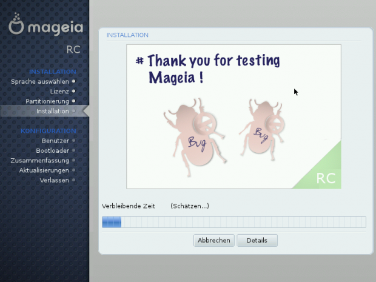The height and width of the screenshot is (282, 376).
Task: Click the KONFIGURATION section heading
Action: click(x=49, y=130)
